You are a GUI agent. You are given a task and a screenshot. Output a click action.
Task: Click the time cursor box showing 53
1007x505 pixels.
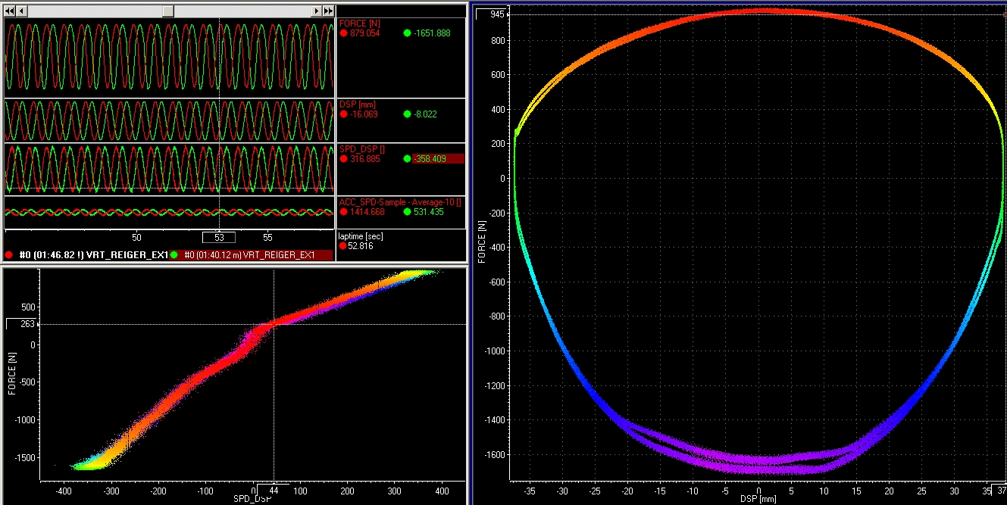(x=219, y=237)
